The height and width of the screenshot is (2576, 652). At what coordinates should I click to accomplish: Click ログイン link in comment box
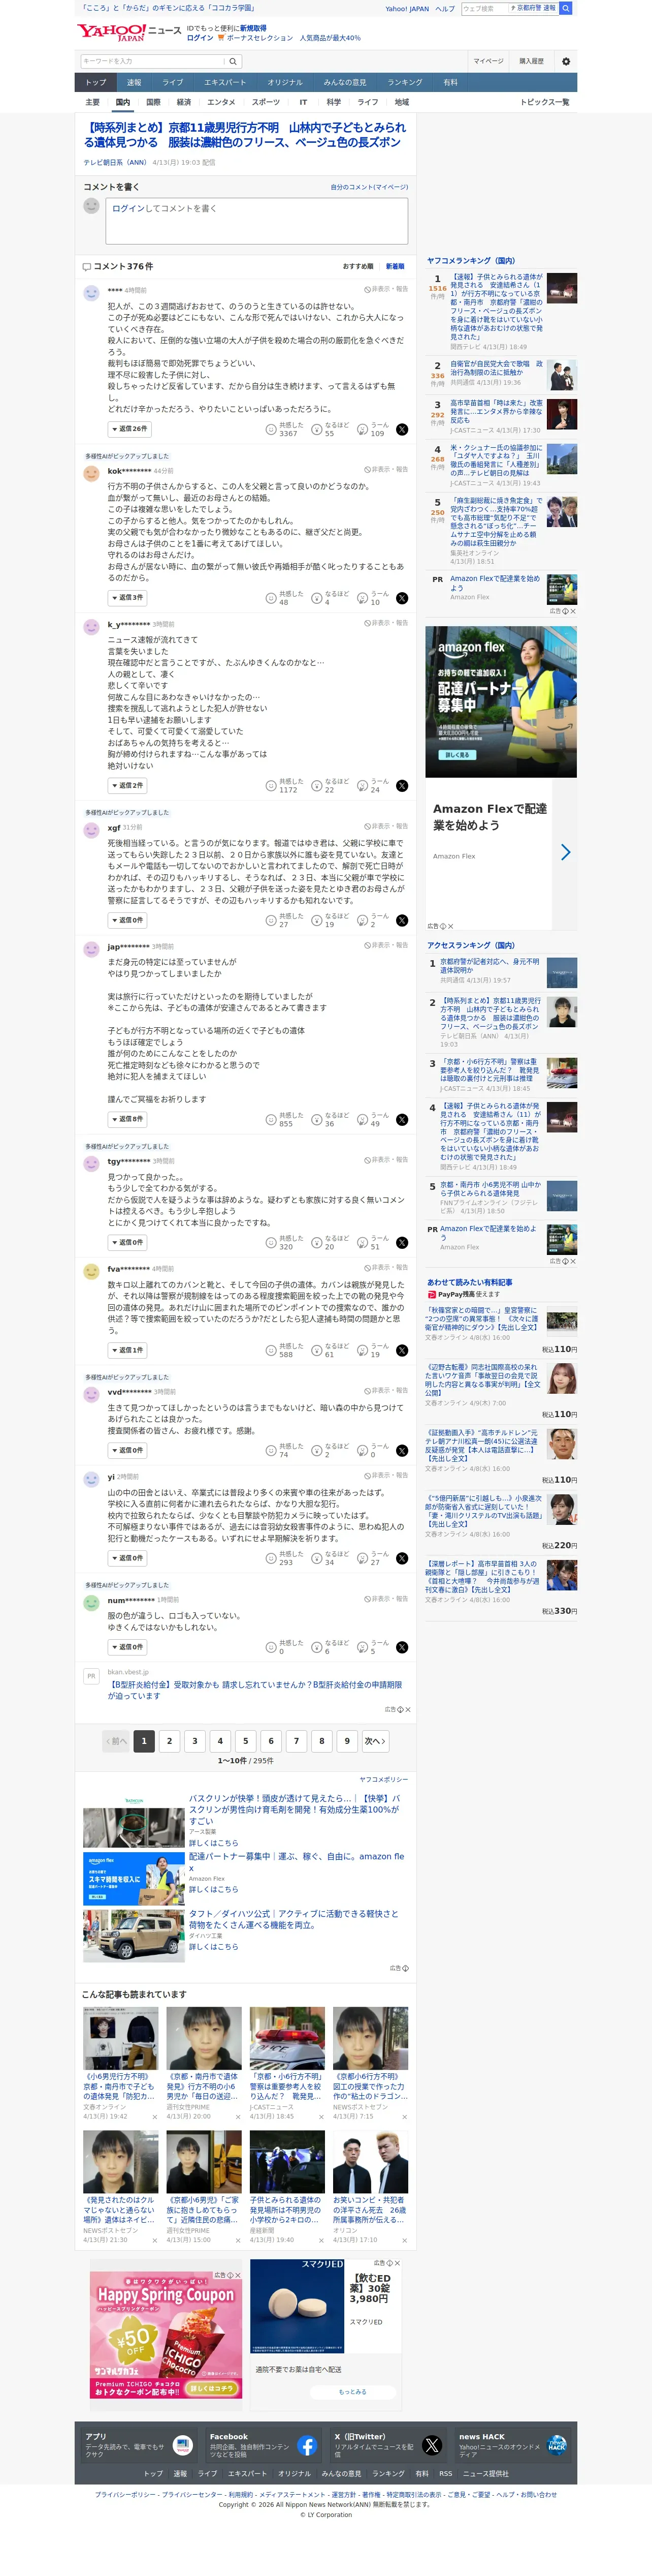click(128, 208)
